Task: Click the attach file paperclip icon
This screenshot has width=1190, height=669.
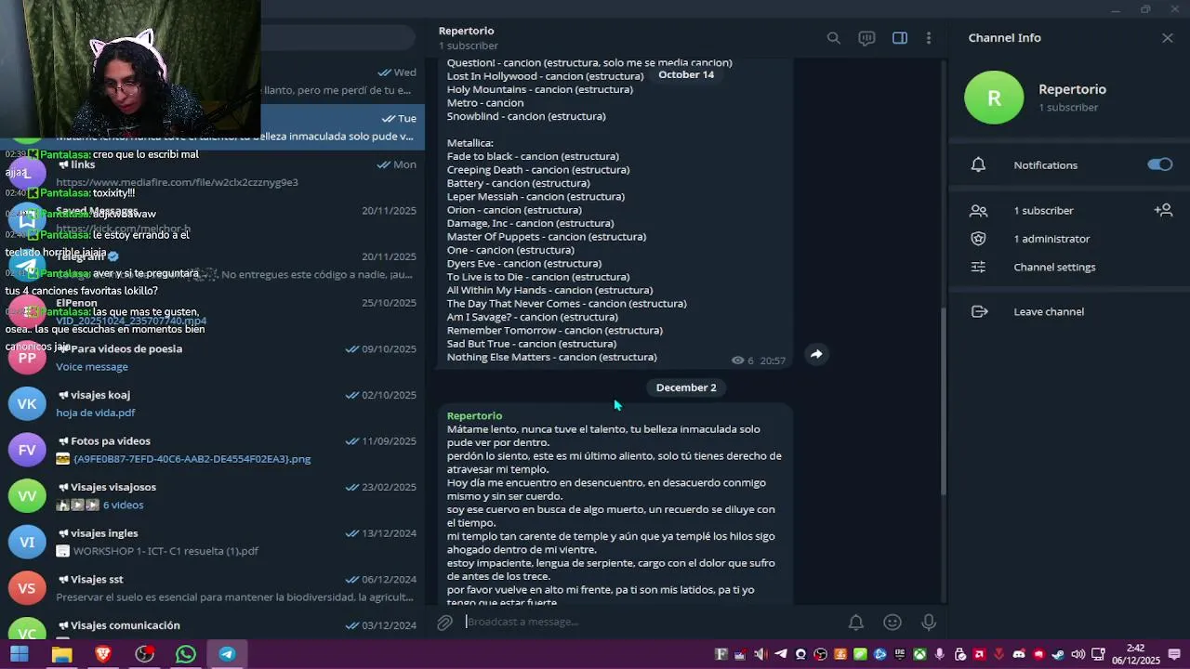Action: tap(445, 622)
